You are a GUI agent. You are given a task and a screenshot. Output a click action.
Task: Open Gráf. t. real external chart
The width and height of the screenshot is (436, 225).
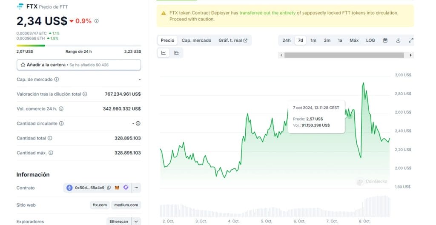tap(233, 40)
